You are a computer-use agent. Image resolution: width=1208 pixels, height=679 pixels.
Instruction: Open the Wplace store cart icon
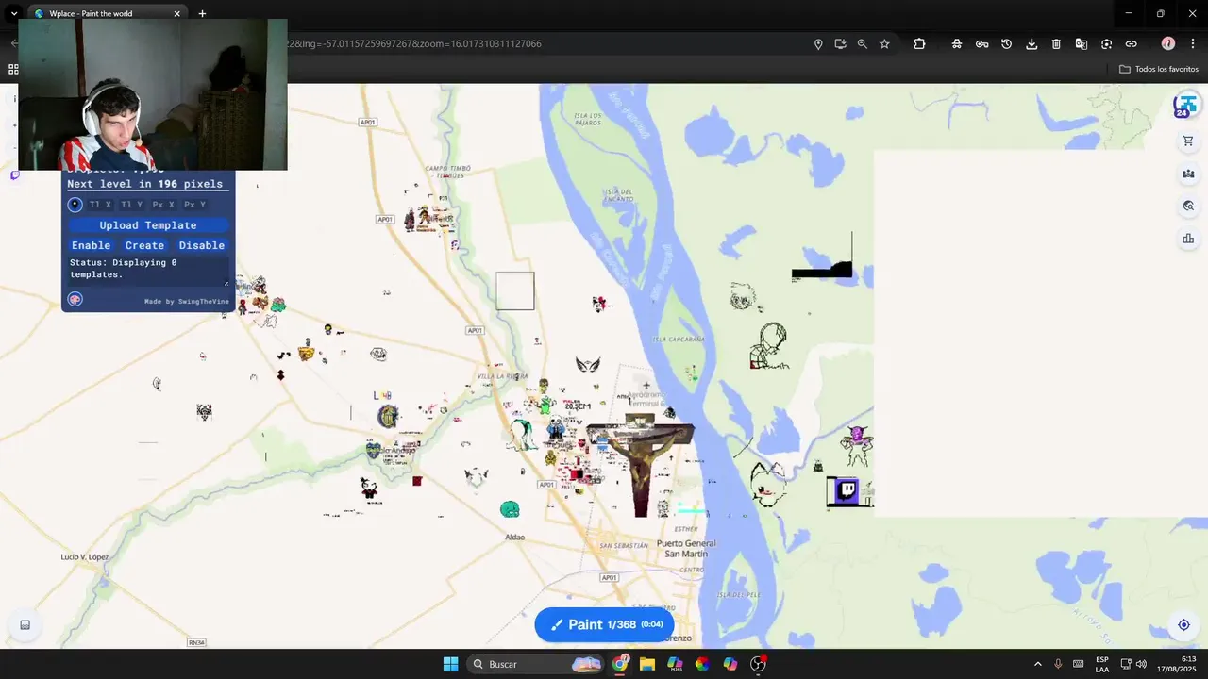tap(1187, 141)
